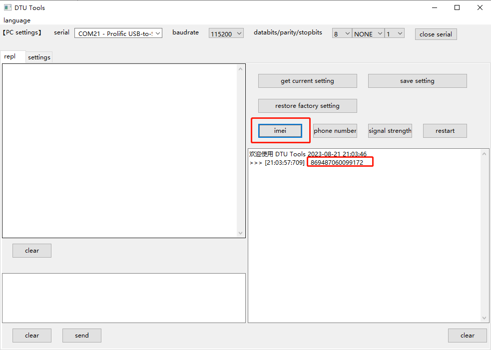Click the close serial button
Image resolution: width=491 pixels, height=350 pixels.
point(435,34)
